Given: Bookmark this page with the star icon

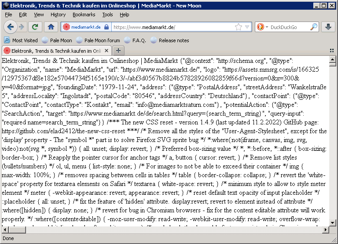Looking at the screenshot, I should pyautogui.click(x=239, y=27).
